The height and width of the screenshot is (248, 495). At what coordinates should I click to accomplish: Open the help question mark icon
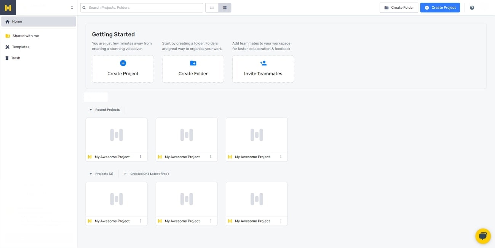[x=472, y=8]
